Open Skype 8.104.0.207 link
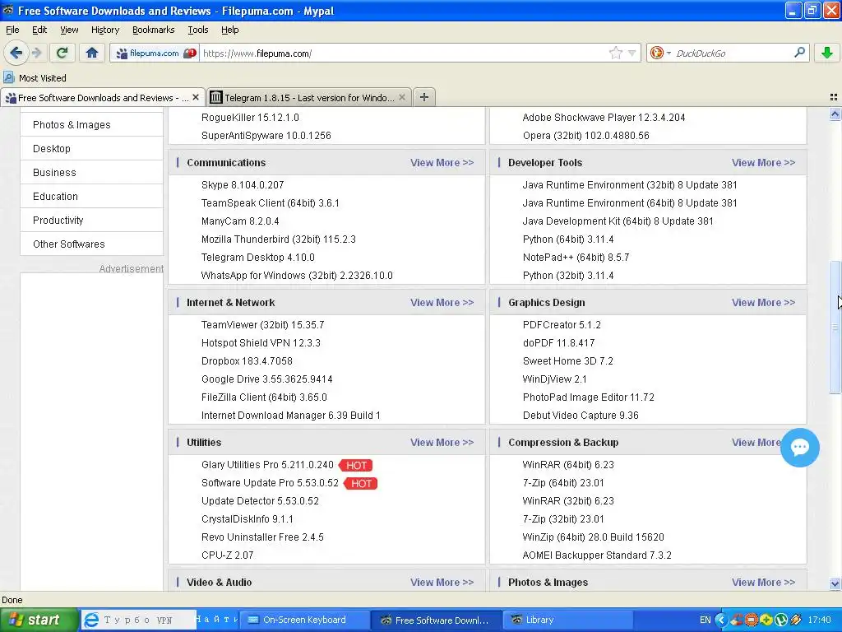Image resolution: width=842 pixels, height=632 pixels. click(243, 185)
